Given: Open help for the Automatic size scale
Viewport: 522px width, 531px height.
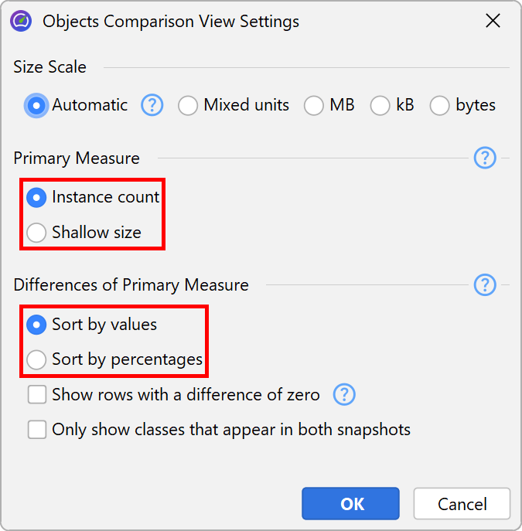Looking at the screenshot, I should click(x=152, y=105).
